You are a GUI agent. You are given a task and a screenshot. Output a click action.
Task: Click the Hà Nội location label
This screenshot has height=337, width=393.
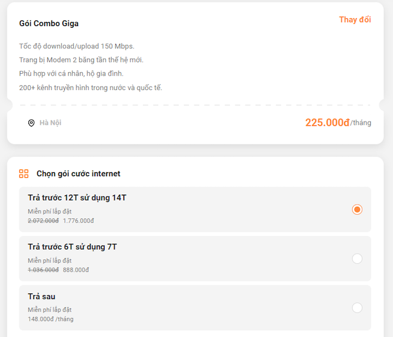pos(50,123)
